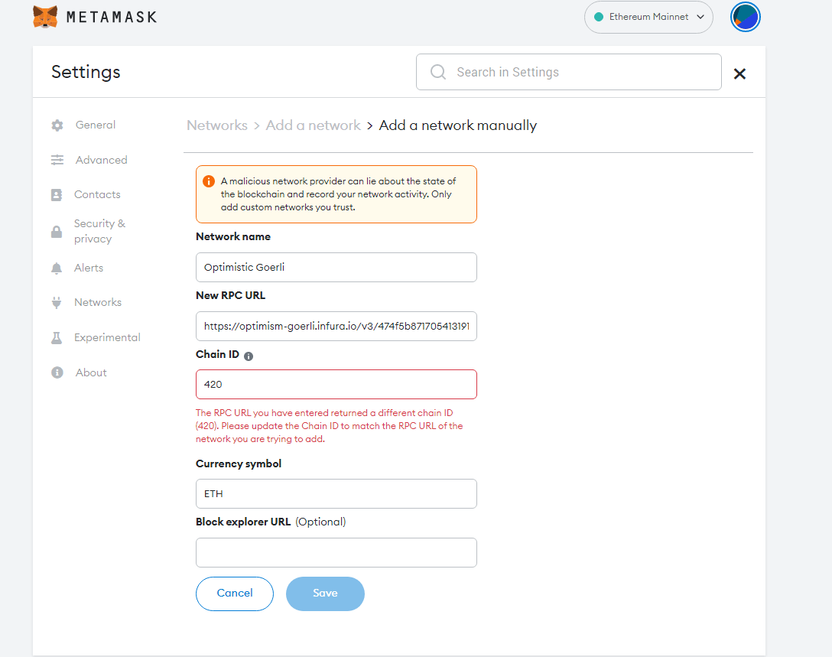Click the Advanced sliders icon

[x=57, y=160]
